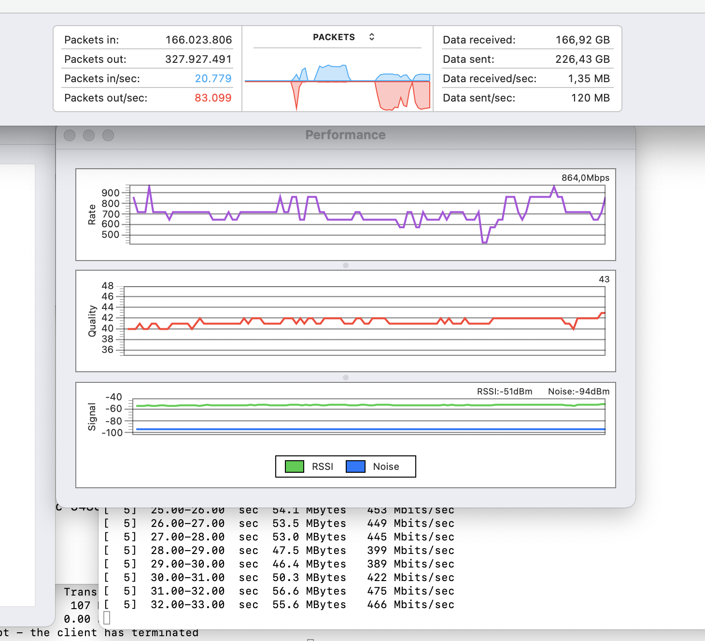This screenshot has height=641, width=705.
Task: Click the 32.00-33.00 sec terminal row
Action: point(279,605)
